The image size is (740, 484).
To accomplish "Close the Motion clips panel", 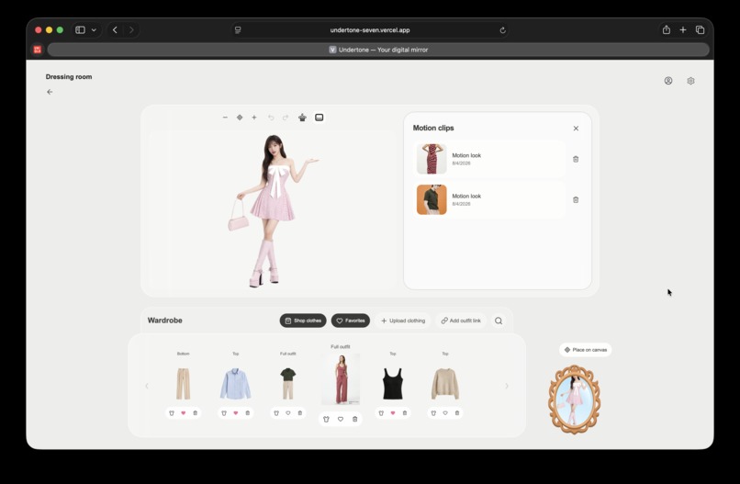I will point(576,129).
